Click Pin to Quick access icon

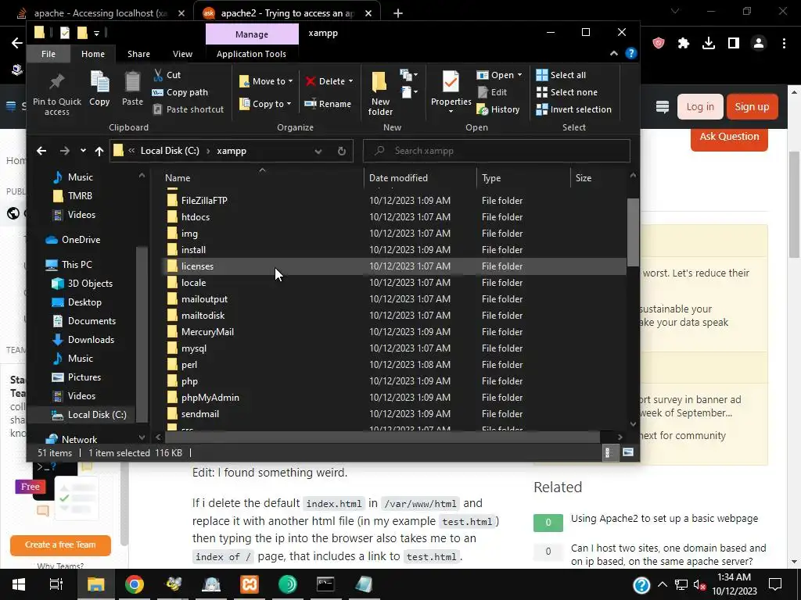[x=56, y=81]
